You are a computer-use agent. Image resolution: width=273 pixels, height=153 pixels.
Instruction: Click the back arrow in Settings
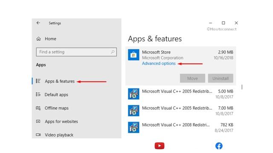(38, 23)
